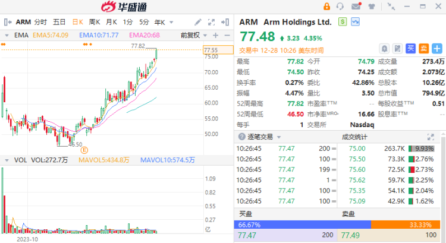Click the 75.09 statistics price row
446x243 pixels.
[387, 201]
